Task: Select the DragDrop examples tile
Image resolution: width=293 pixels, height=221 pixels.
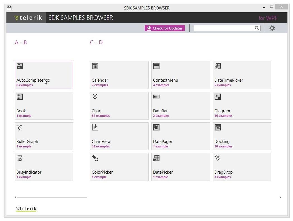Action: coord(242,167)
